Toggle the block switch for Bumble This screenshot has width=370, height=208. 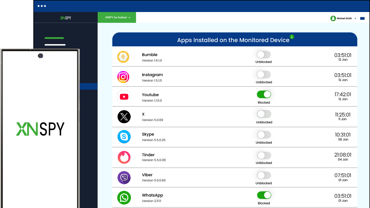[x=264, y=55]
